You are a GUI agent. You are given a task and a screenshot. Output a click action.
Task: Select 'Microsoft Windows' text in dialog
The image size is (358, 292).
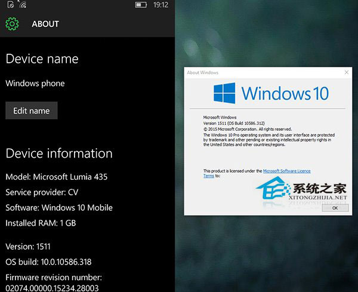pyautogui.click(x=220, y=118)
